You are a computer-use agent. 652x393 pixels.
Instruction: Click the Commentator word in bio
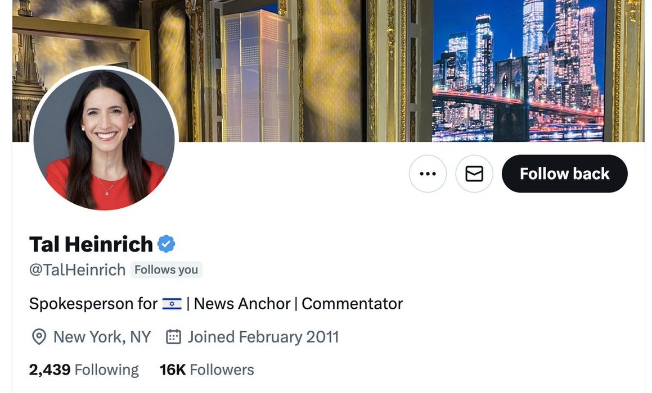(352, 304)
